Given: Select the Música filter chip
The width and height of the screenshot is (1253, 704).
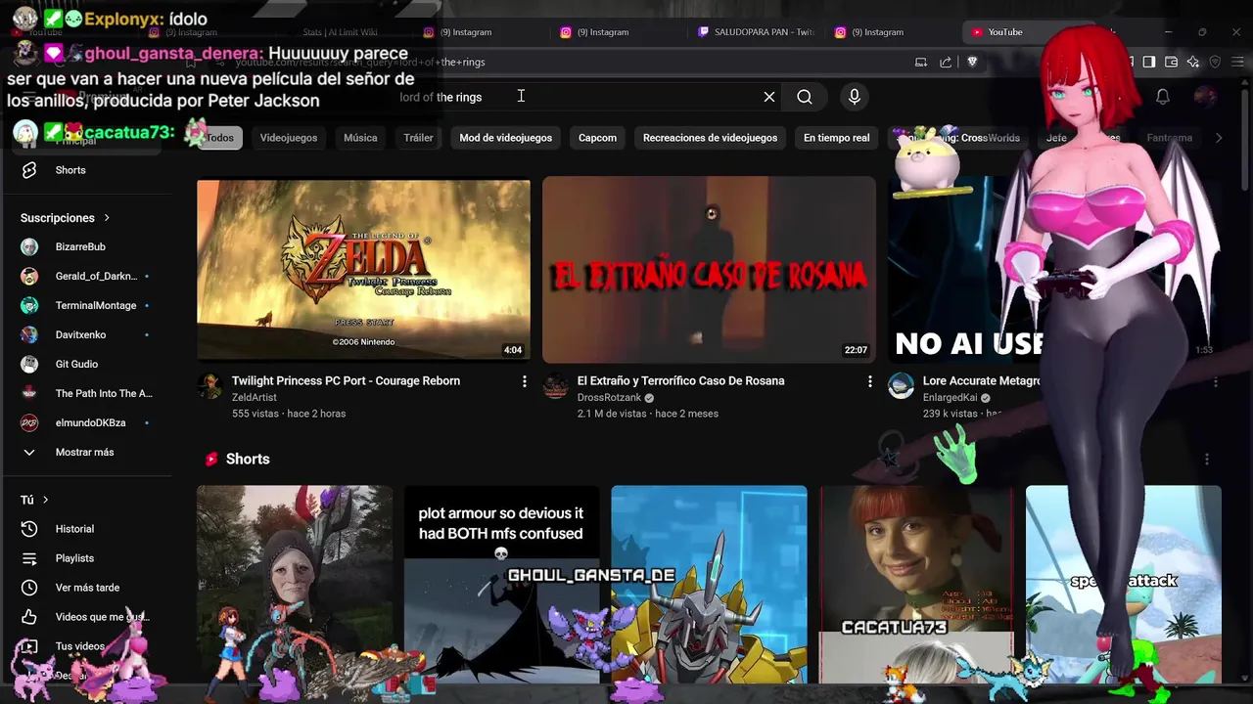Looking at the screenshot, I should point(360,138).
